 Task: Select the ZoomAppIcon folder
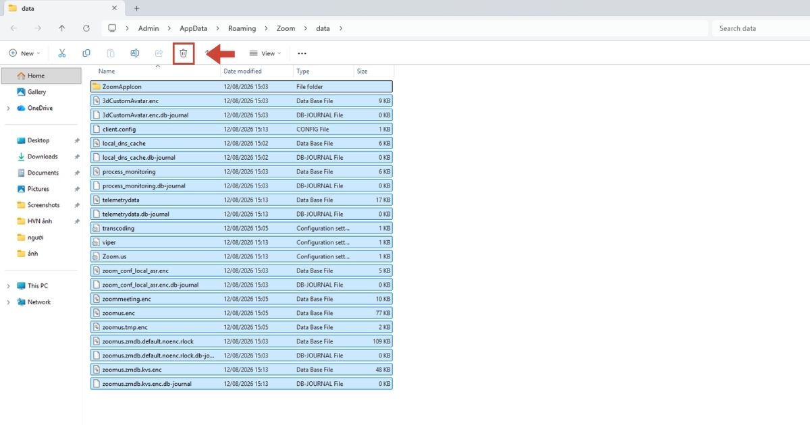[241, 86]
